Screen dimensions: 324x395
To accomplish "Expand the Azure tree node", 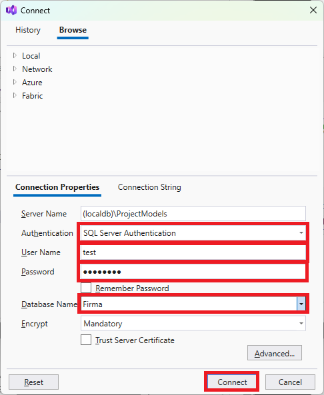I will tap(15, 82).
